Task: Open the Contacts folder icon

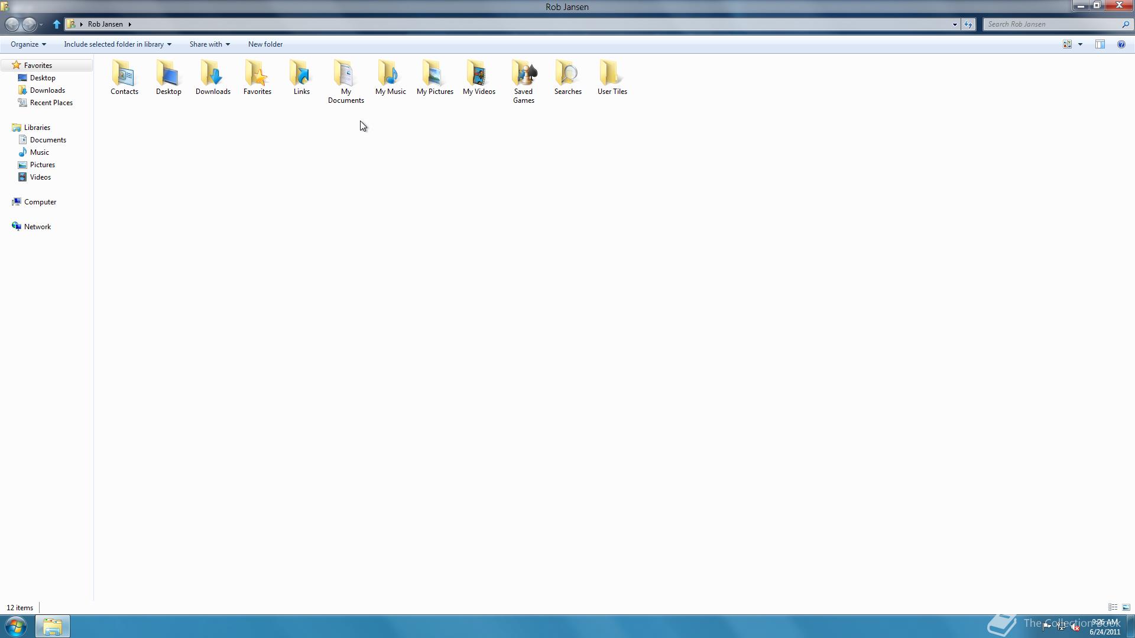Action: click(x=124, y=75)
